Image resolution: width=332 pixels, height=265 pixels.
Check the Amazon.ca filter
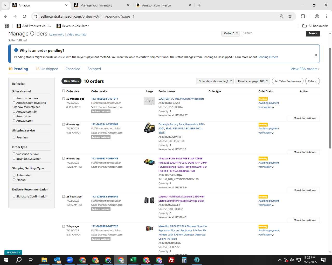(x=14, y=116)
